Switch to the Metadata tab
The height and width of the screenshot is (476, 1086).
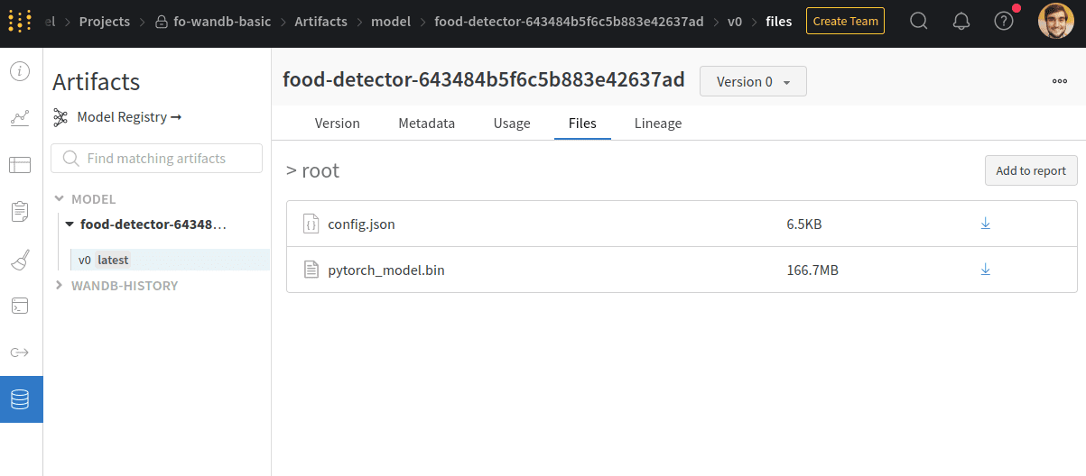(426, 124)
